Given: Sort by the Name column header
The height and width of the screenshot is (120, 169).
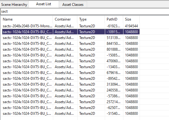Looking at the screenshot, I should [27, 19].
